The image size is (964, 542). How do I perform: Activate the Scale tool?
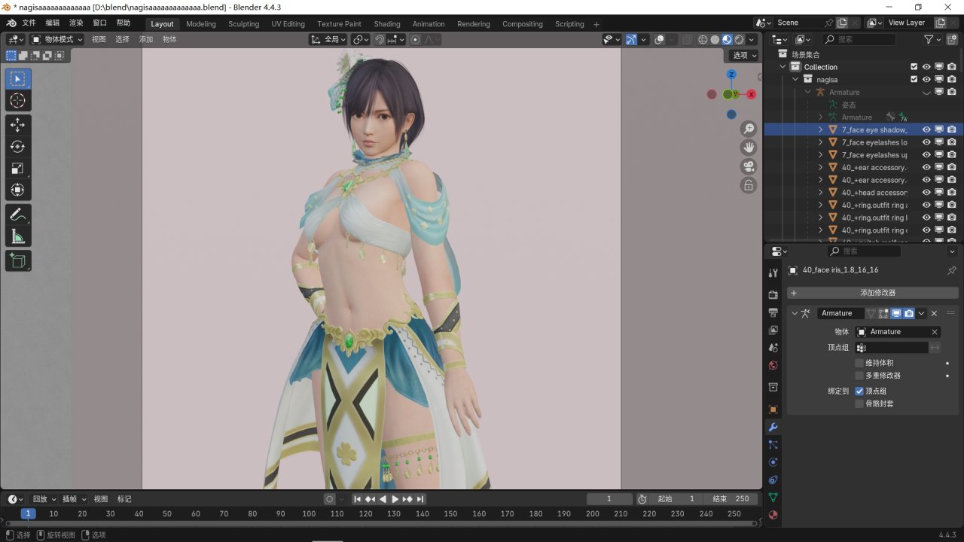tap(18, 169)
